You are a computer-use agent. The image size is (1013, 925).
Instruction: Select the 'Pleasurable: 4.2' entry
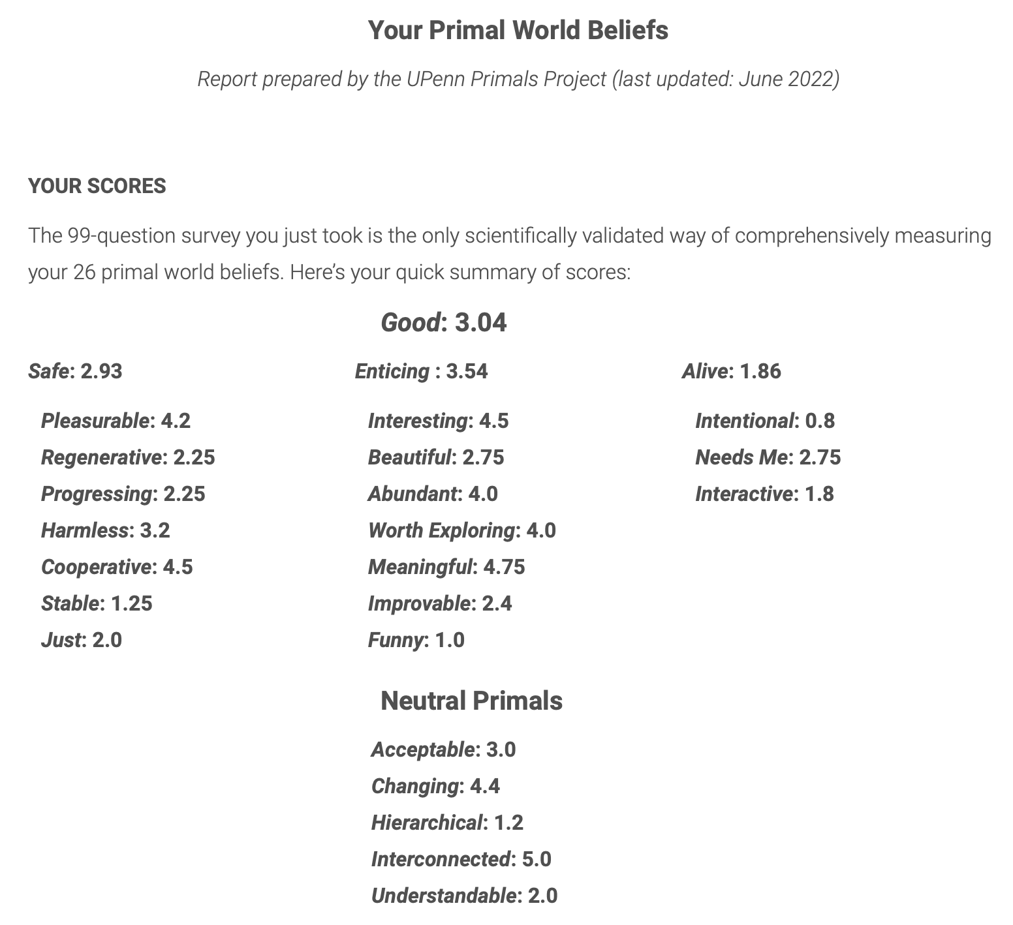116,421
